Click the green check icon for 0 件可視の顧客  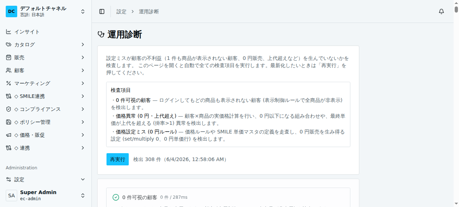pos(116,197)
